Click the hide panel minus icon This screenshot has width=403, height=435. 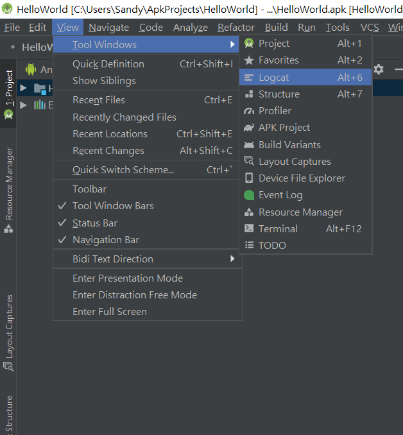(399, 69)
